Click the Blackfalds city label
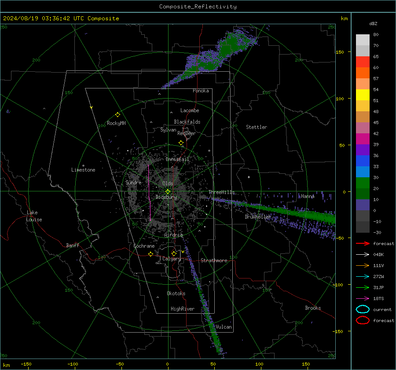 187,122
